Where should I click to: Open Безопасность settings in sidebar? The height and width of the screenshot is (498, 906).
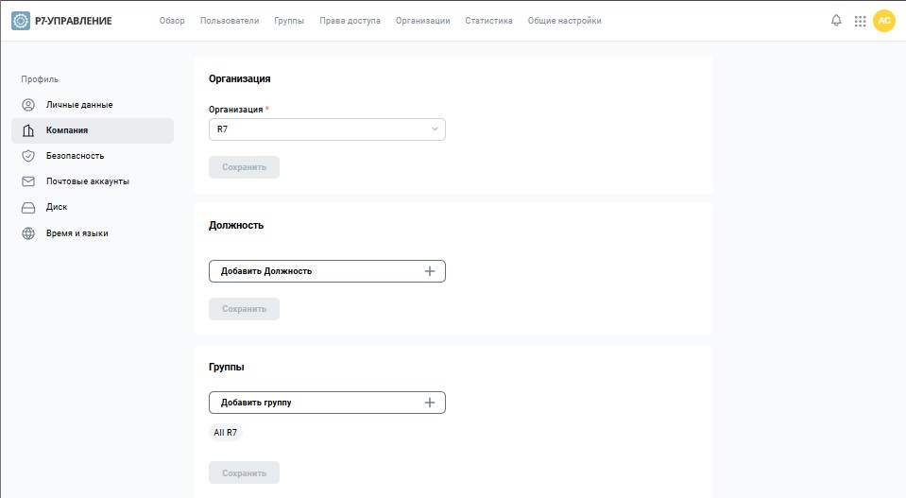pos(93,156)
